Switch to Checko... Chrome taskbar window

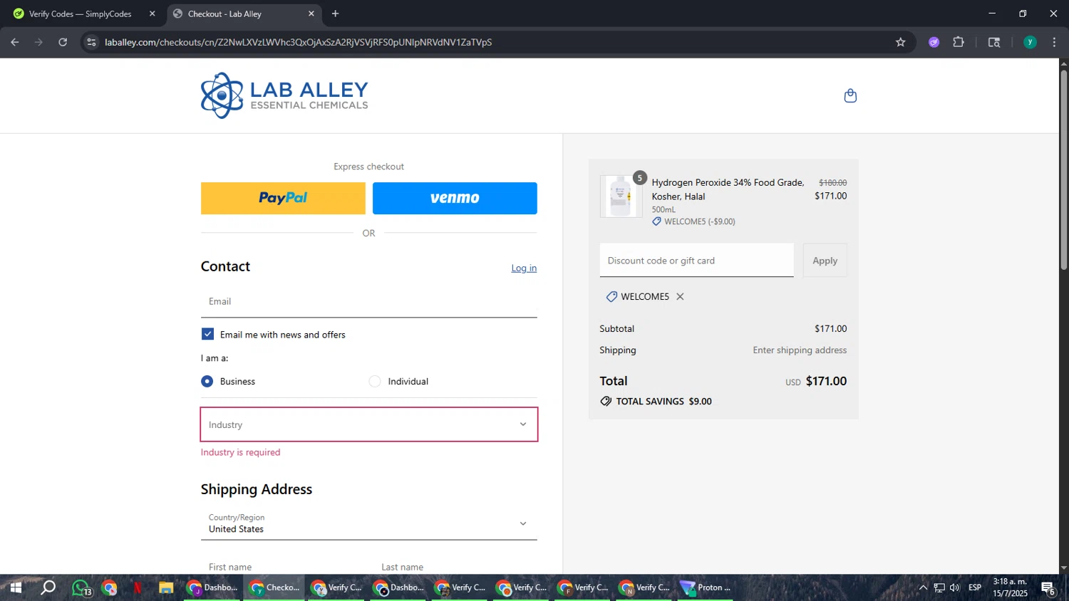coord(274,588)
